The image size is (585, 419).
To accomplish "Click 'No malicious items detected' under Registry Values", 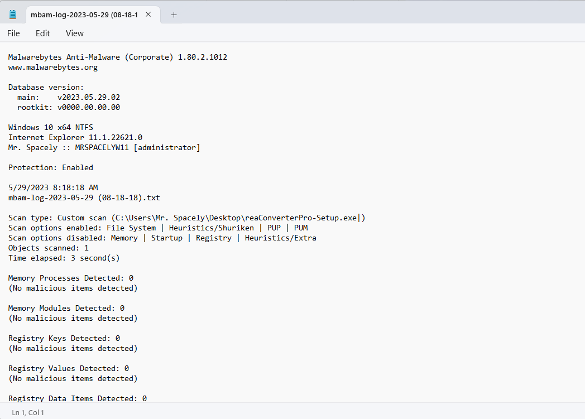I will coord(73,379).
